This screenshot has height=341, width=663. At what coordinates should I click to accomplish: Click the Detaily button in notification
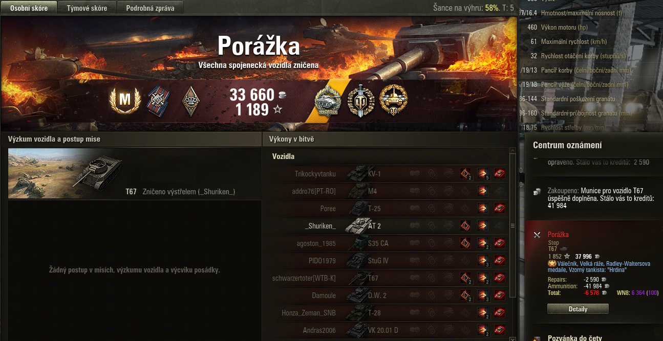(x=578, y=309)
